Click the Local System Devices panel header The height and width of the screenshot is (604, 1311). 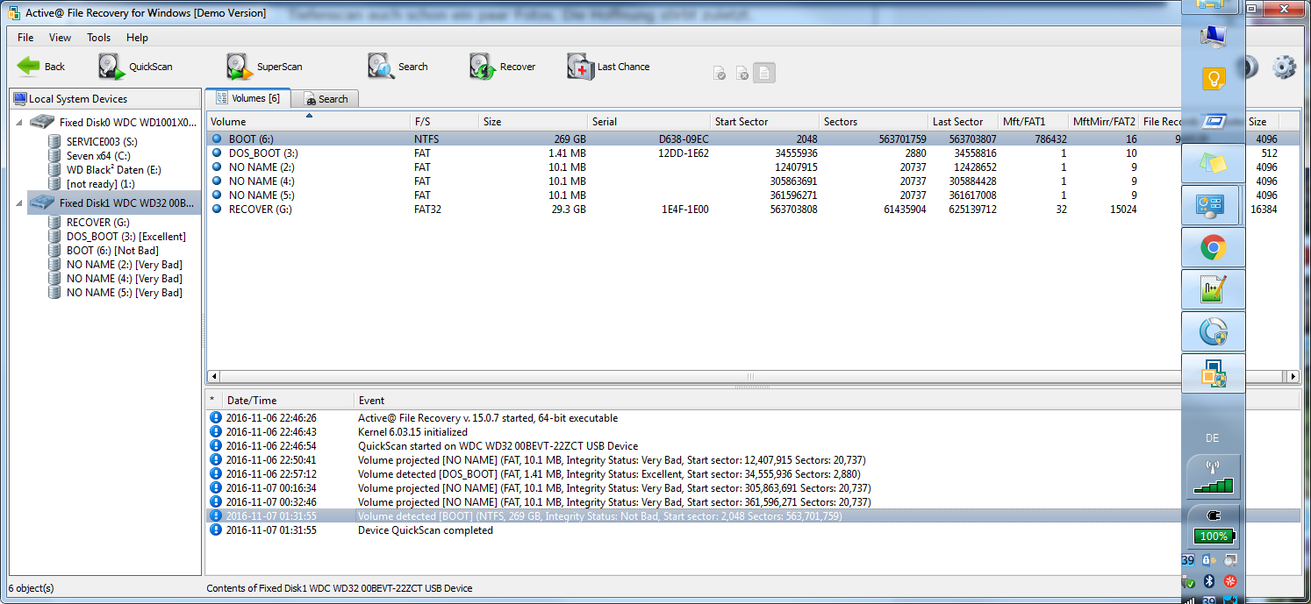tap(105, 99)
